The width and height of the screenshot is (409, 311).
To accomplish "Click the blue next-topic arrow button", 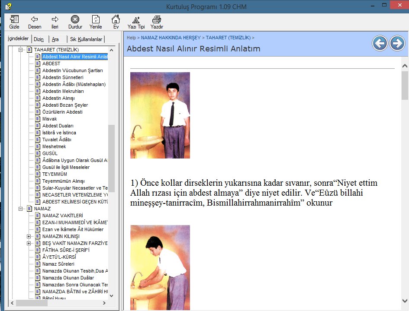I will click(x=397, y=43).
